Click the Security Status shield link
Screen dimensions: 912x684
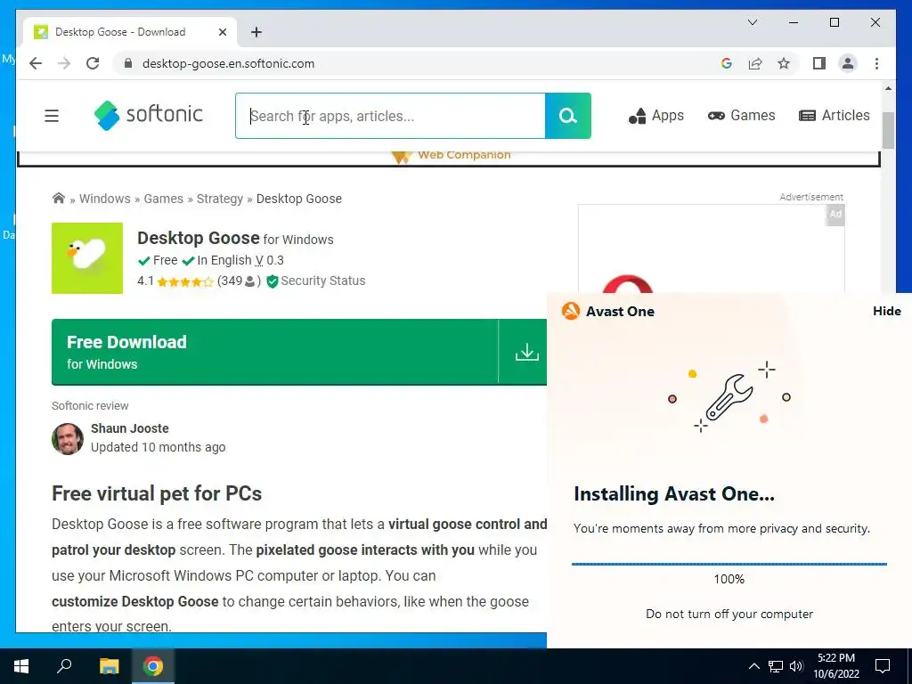tap(316, 281)
